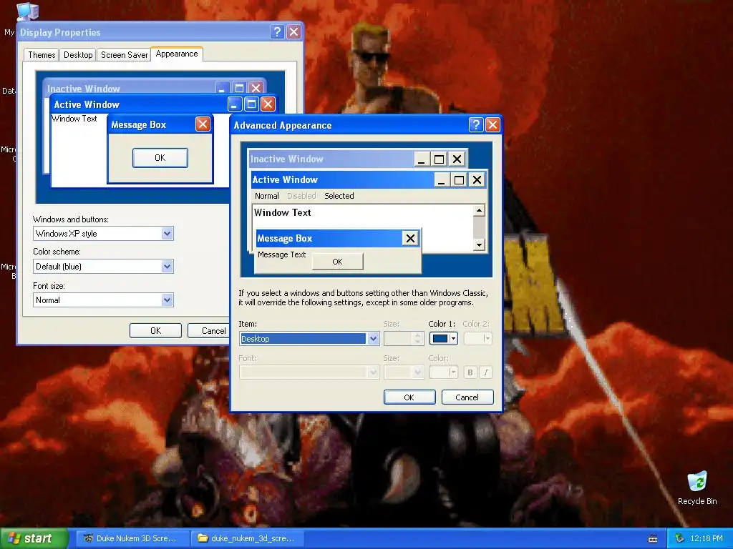Expand the Color scheme dropdown
Screen dimensions: 733x549
coord(168,267)
